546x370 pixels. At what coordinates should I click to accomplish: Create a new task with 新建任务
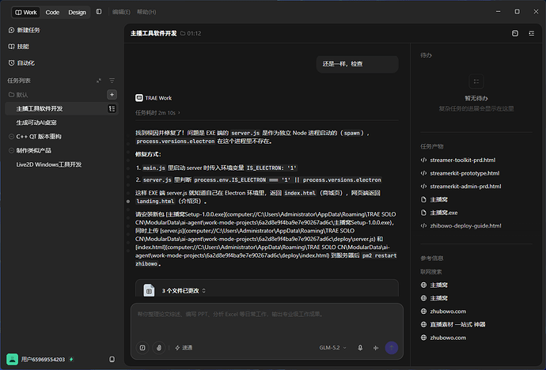tap(24, 30)
